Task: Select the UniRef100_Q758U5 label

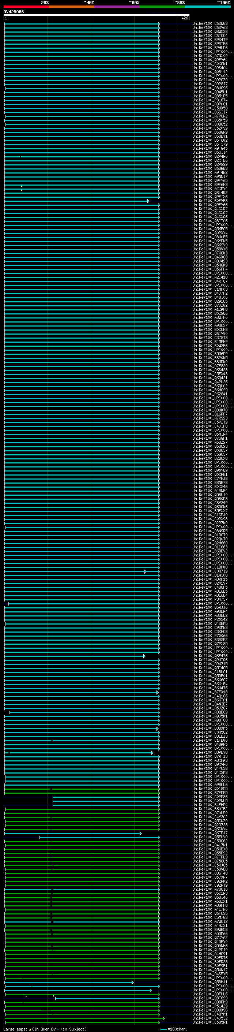Action: (210, 861)
